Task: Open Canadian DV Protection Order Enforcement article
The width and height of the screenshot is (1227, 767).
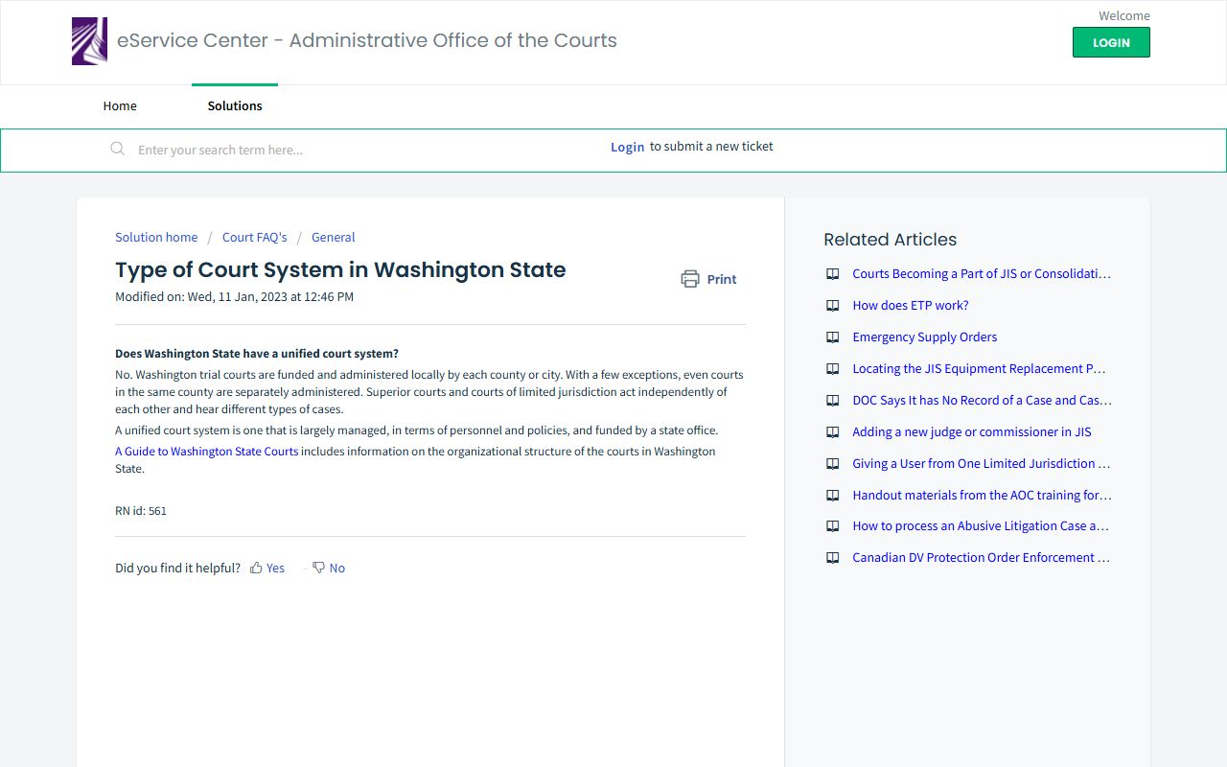Action: tap(982, 558)
